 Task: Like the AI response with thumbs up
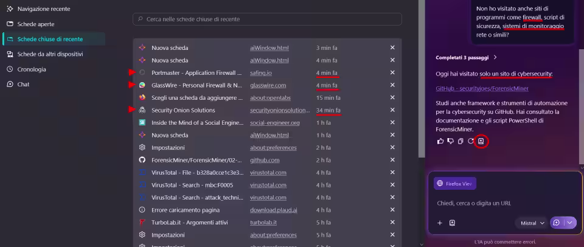click(x=440, y=141)
